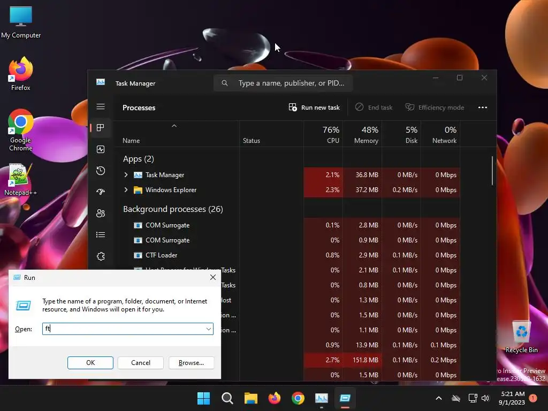This screenshot has width=548, height=411.
Task: Expand the Windows Explorer process row
Action: (x=126, y=190)
